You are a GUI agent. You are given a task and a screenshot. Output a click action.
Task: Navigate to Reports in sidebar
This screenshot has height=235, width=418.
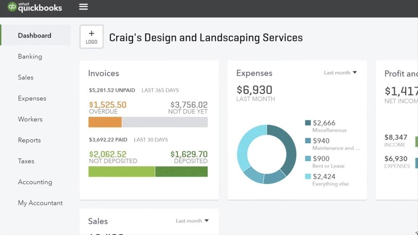pyautogui.click(x=29, y=140)
